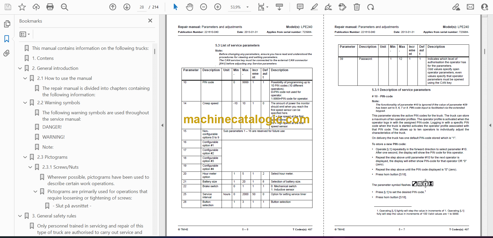Collapse '2.2 Warning symbols' bookmark

click(25, 103)
